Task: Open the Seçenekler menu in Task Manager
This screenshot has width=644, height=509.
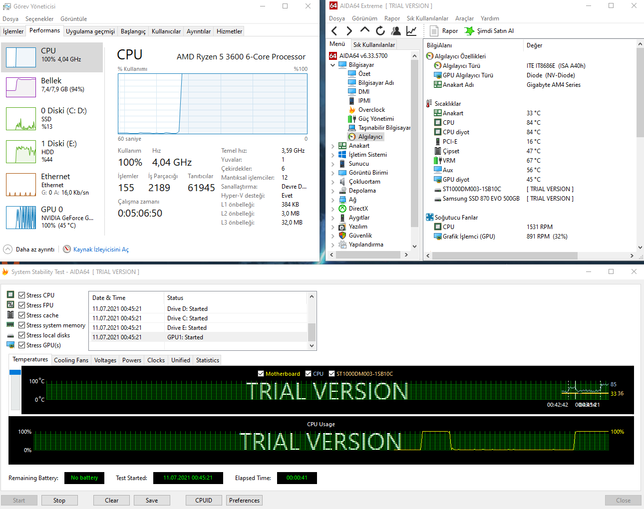Action: pyautogui.click(x=39, y=19)
